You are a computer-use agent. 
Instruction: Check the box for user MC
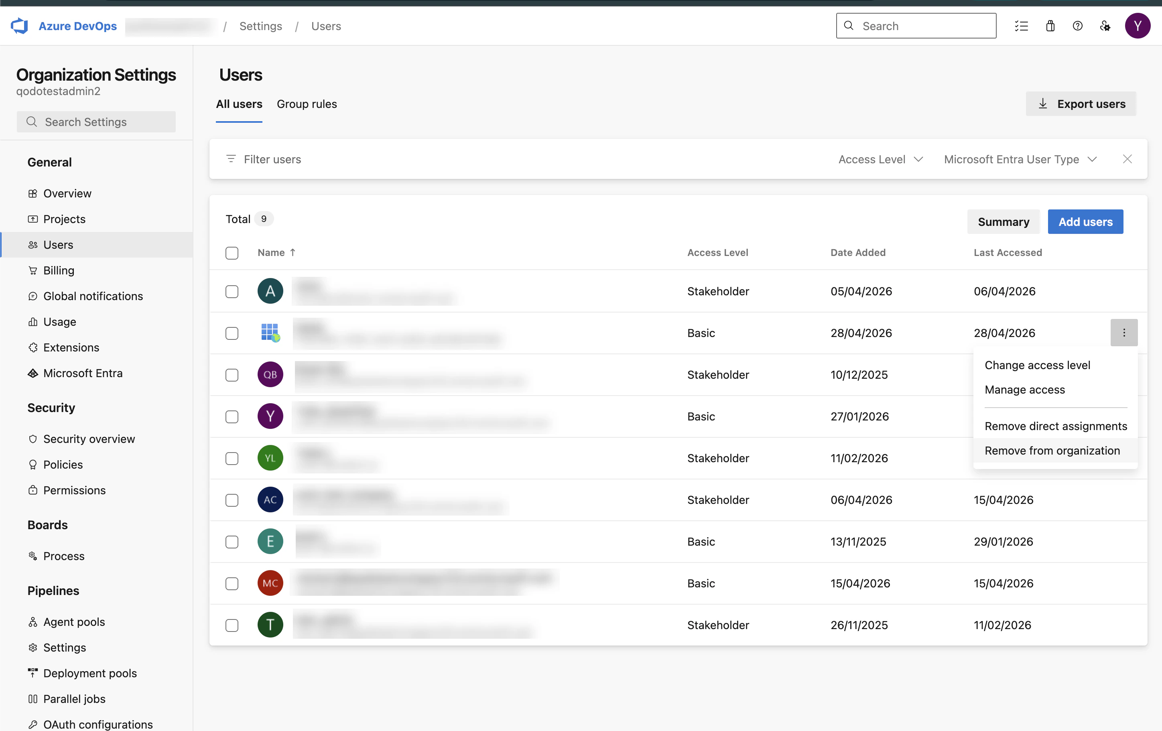click(x=232, y=583)
